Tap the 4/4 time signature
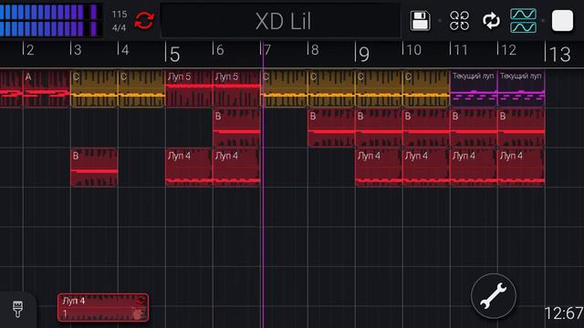584x328 pixels. pyautogui.click(x=120, y=28)
